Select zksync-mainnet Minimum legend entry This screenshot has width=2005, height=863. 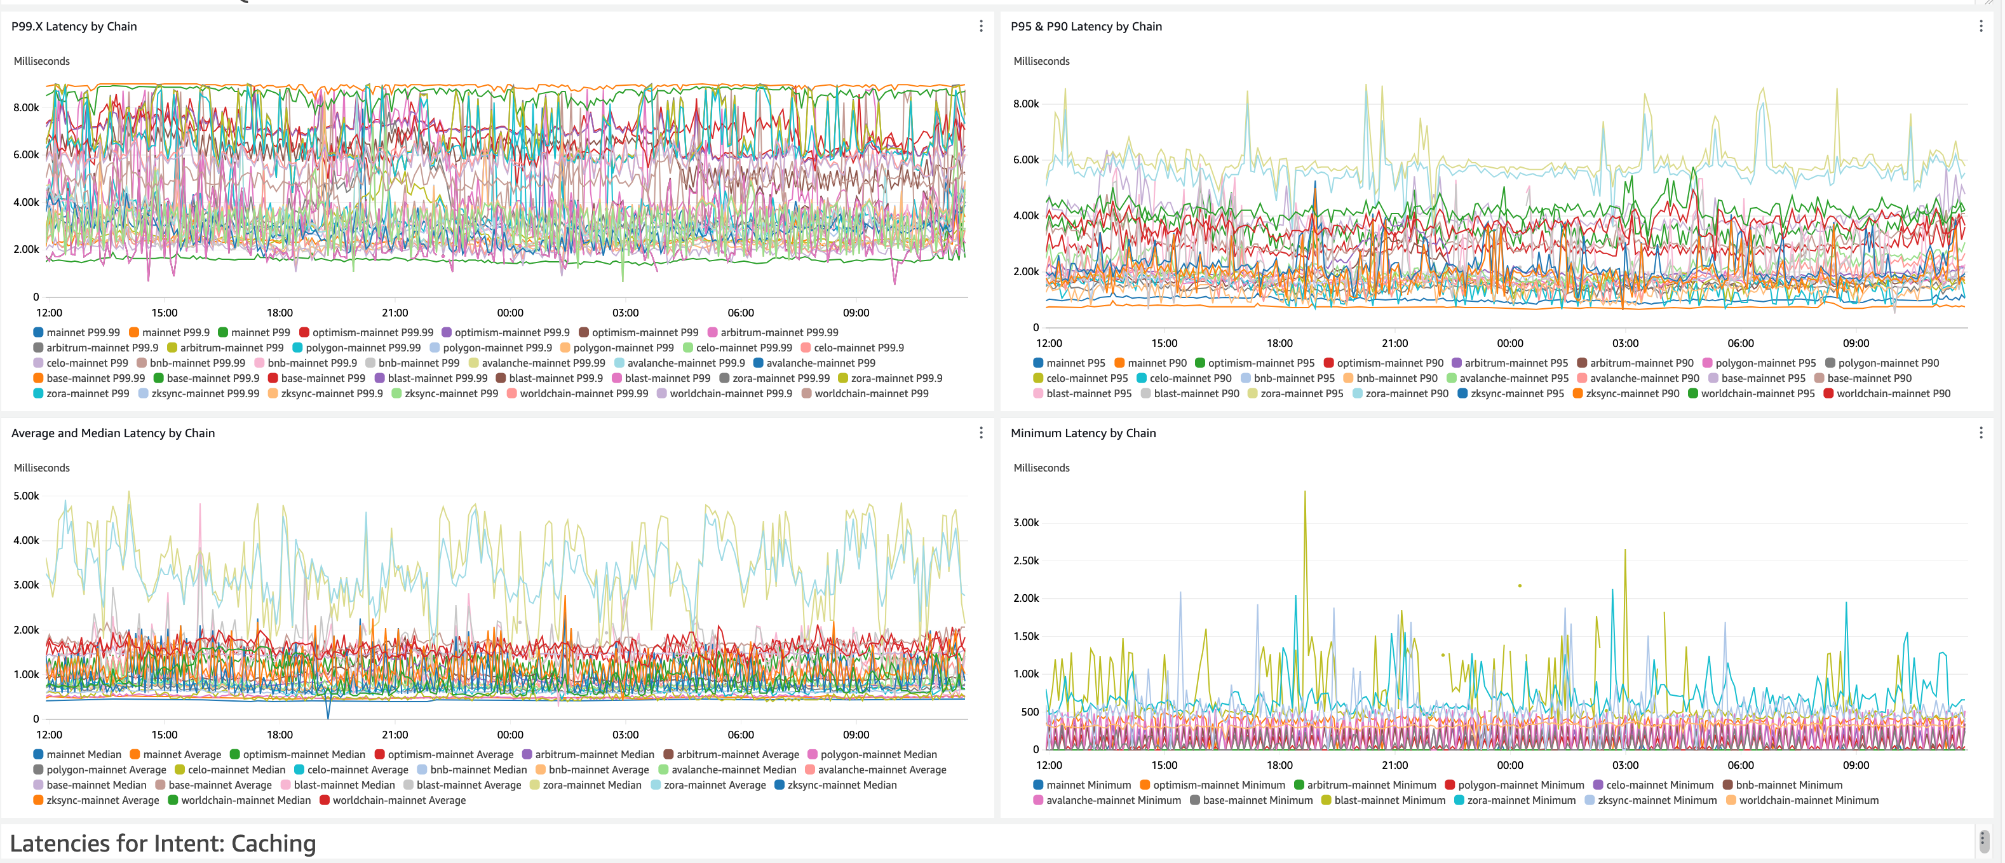point(1650,801)
